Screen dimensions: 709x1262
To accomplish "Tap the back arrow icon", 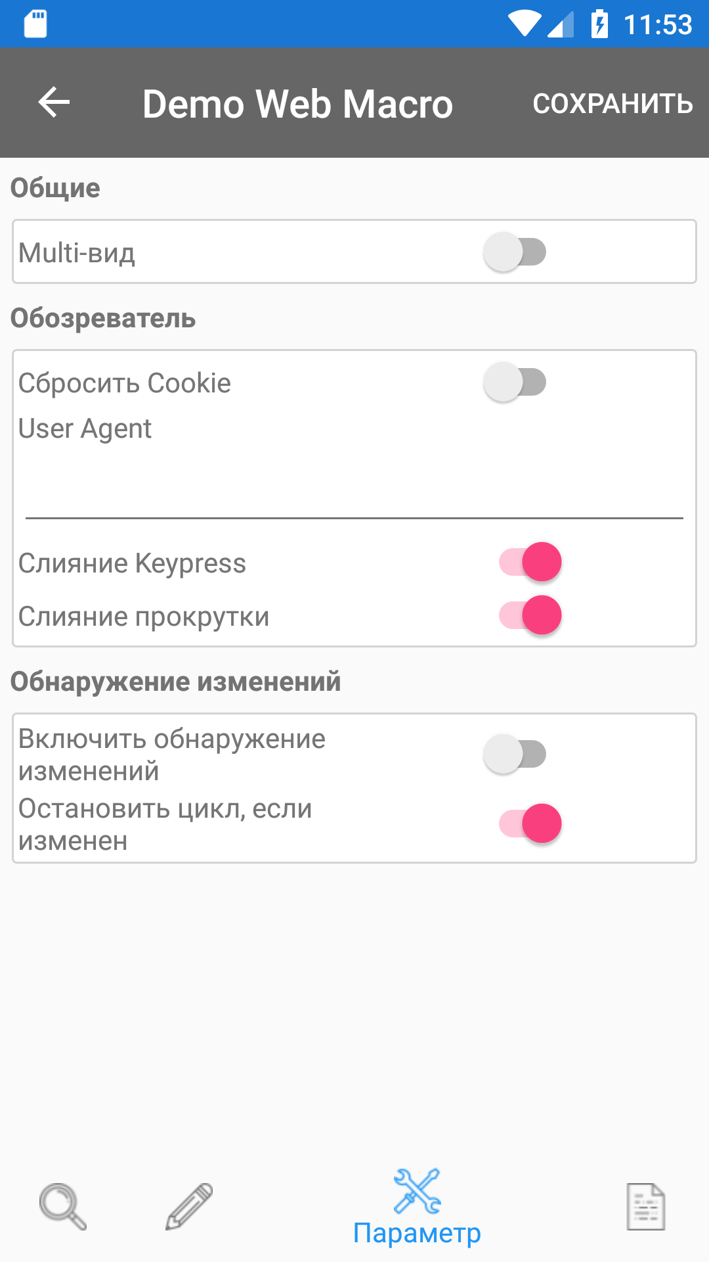I will click(x=54, y=103).
